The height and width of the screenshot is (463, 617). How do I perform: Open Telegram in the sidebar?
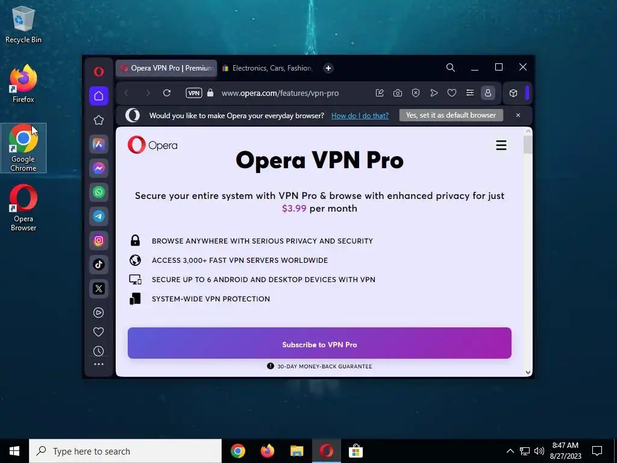(99, 216)
